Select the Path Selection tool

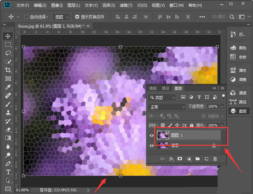tap(8, 181)
